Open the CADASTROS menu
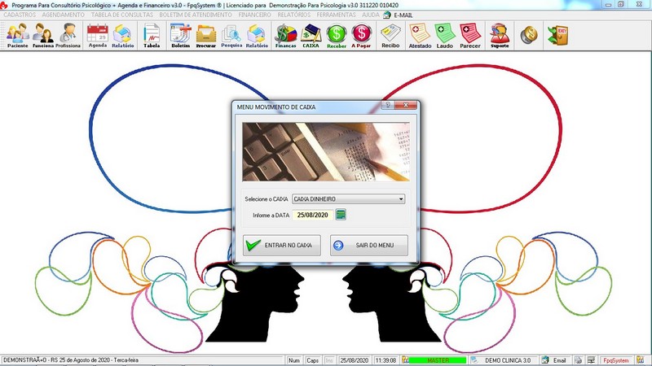Screen dimensions: 652x366 pos(20,15)
